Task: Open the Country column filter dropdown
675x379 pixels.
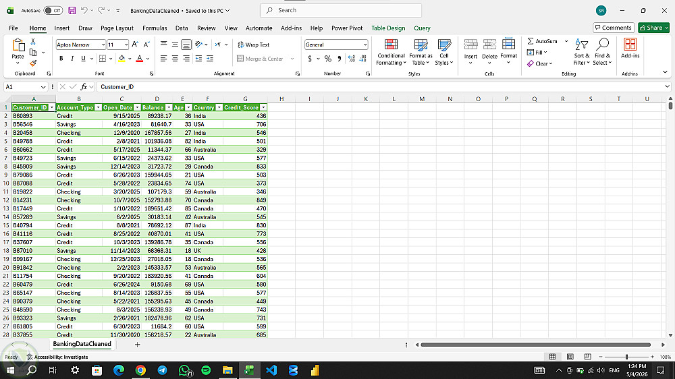Action: [219, 107]
